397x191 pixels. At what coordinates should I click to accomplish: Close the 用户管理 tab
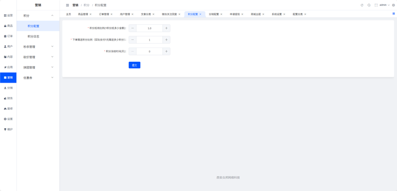[132, 14]
